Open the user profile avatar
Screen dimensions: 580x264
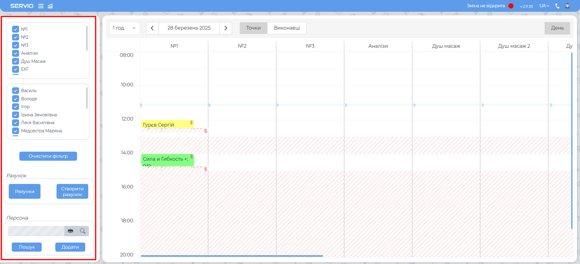[567, 6]
